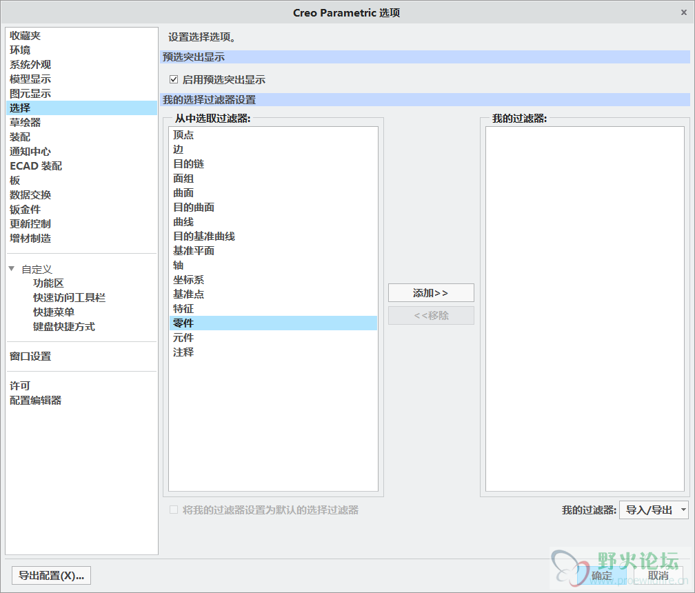Screen dimensions: 695x593
Task: Select the 注释 filter
Action: click(273, 352)
